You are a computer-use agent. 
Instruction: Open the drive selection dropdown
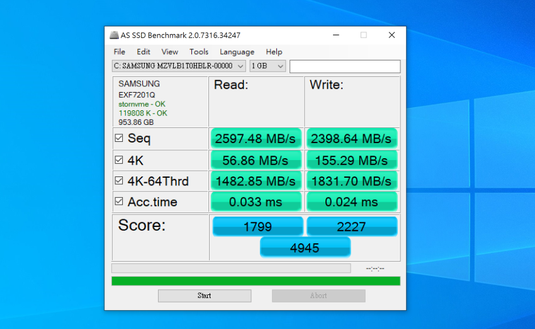(x=179, y=66)
